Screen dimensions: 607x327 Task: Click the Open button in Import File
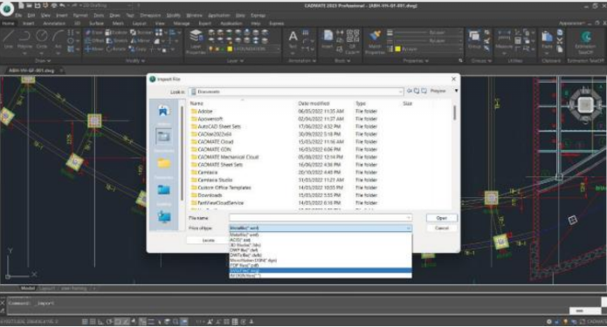(441, 218)
